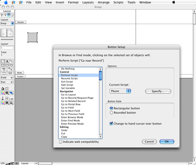Screen dimensions: 196x165
Task: Open the File menu
Action: tap(29, 2)
